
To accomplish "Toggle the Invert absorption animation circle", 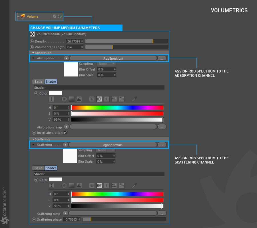I will point(34,133).
